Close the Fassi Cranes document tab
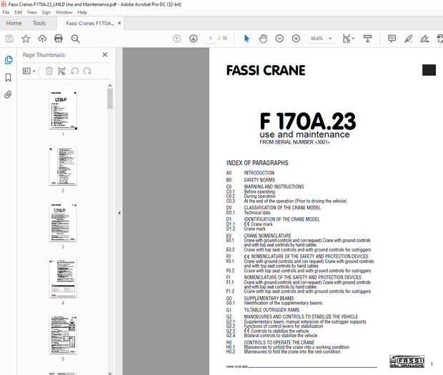Viewport: 443px width, 375px height. point(119,23)
